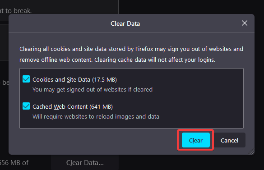Image resolution: width=264 pixels, height=170 pixels.
Task: Grab the dialog resize grip corner
Action: pyautogui.click(x=251, y=152)
